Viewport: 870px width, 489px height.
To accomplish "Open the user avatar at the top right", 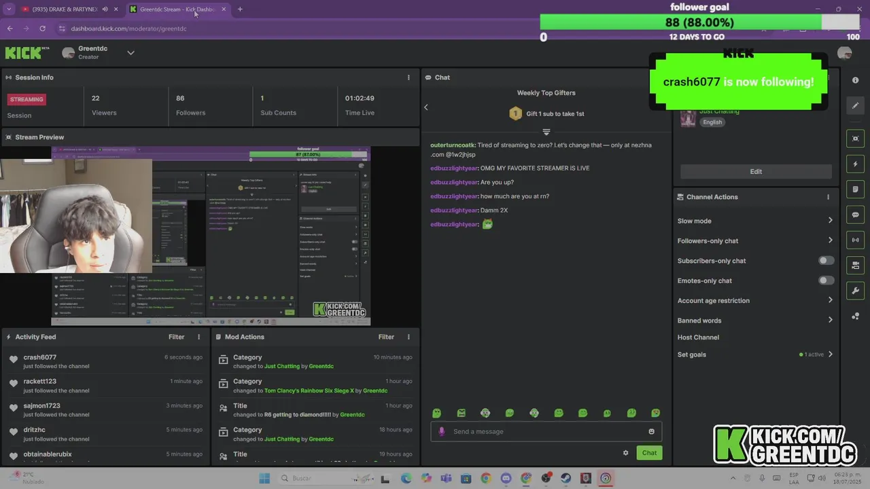I will coord(845,54).
